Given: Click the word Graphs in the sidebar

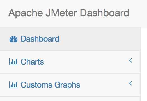Looking at the screenshot, I should coord(67,85).
